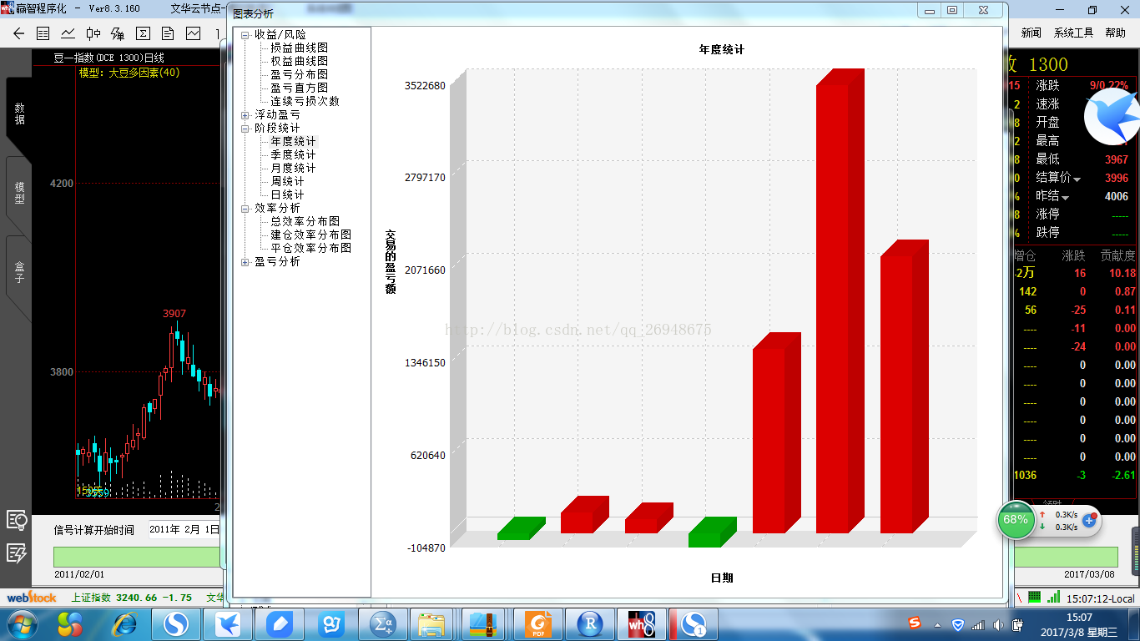Open the 结算价 dropdown arrow
Image resolution: width=1140 pixels, height=641 pixels.
1077,179
